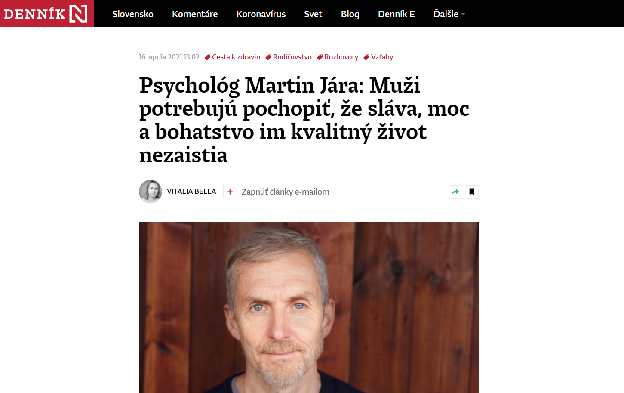Click the VITALIA BELLA author name

pyautogui.click(x=191, y=191)
